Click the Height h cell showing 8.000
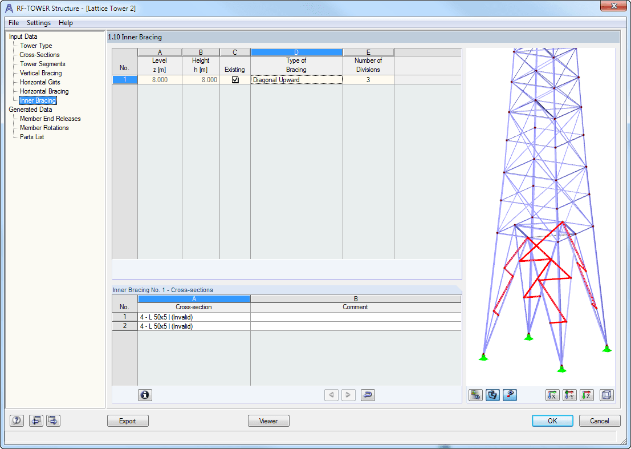Screen dimensions: 631x449 point(201,80)
